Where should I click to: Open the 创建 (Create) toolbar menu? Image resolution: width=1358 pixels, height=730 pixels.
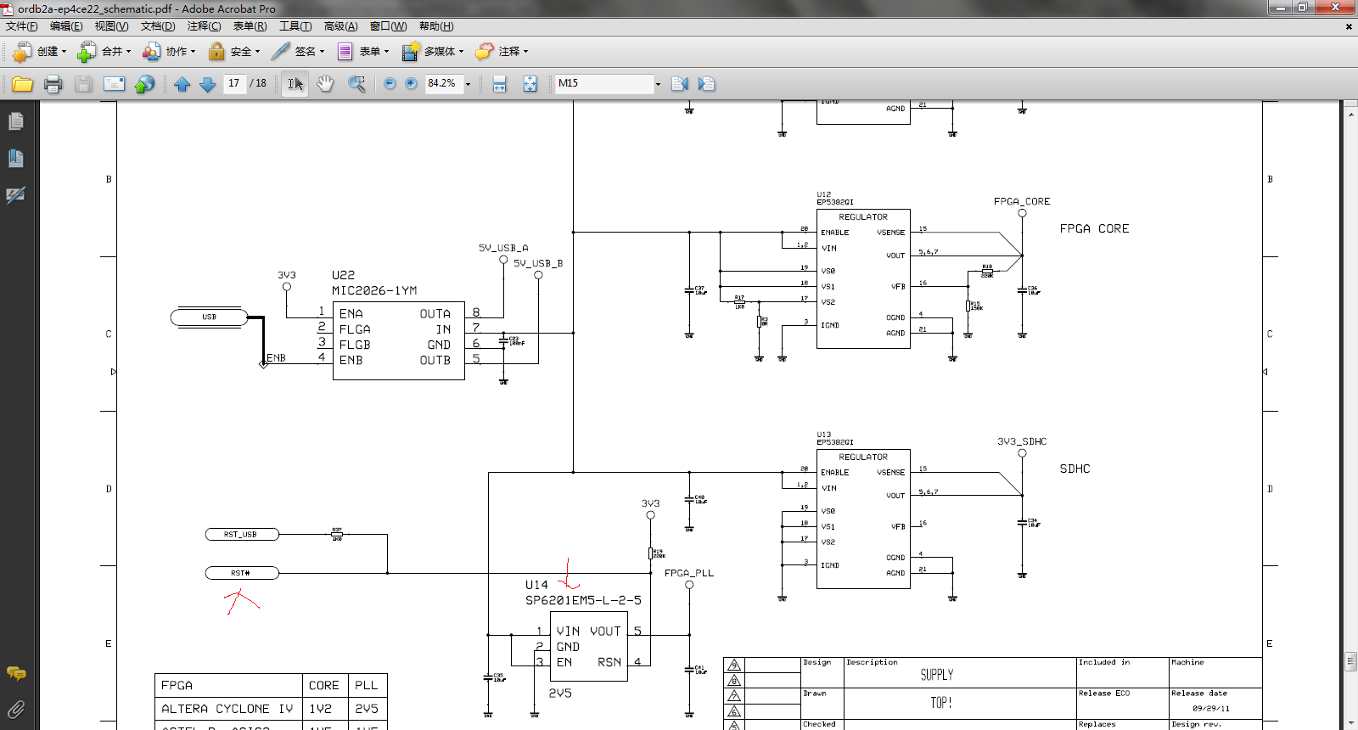(x=39, y=52)
